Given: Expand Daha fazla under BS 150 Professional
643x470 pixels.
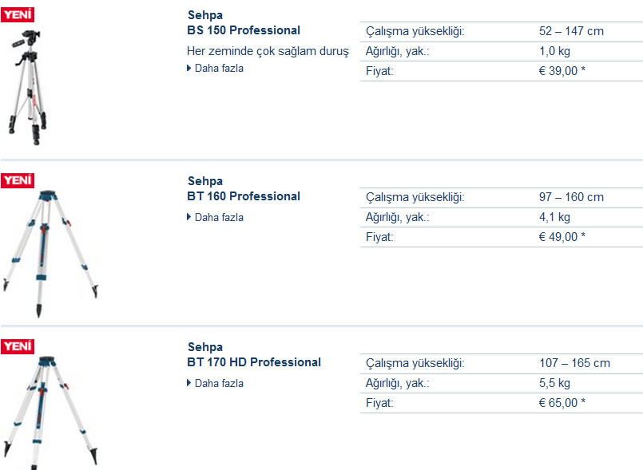Looking at the screenshot, I should coord(219,68).
